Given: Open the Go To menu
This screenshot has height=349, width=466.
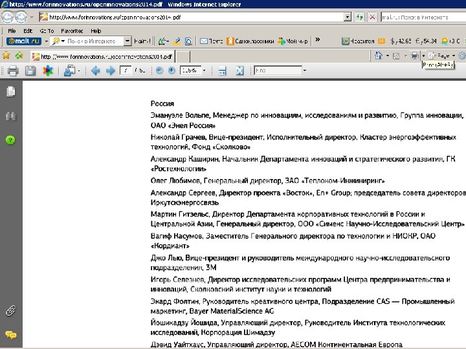Looking at the screenshot, I should [x=47, y=31].
